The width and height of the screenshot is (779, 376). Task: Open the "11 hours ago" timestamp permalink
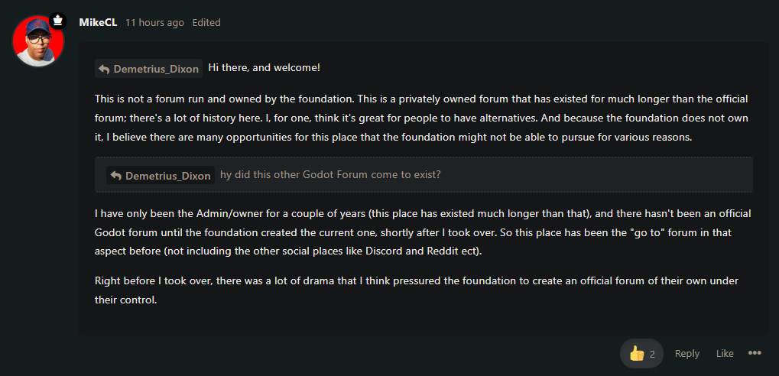(154, 23)
